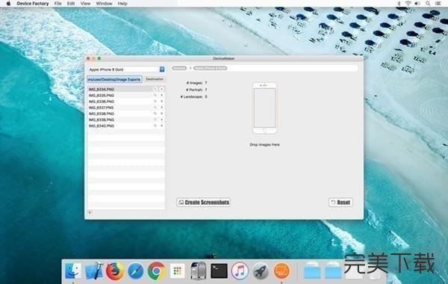Viewport: 448px width, 284px height.
Task: Preview IMG_8335.PNG with its magnifier icon
Action: pyautogui.click(x=155, y=95)
